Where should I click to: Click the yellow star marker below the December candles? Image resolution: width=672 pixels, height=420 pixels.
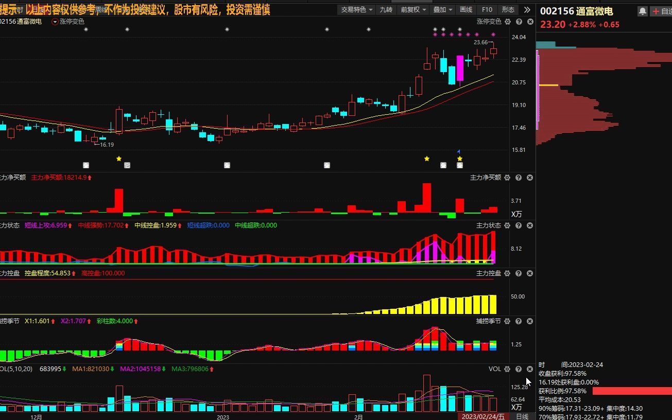point(119,159)
